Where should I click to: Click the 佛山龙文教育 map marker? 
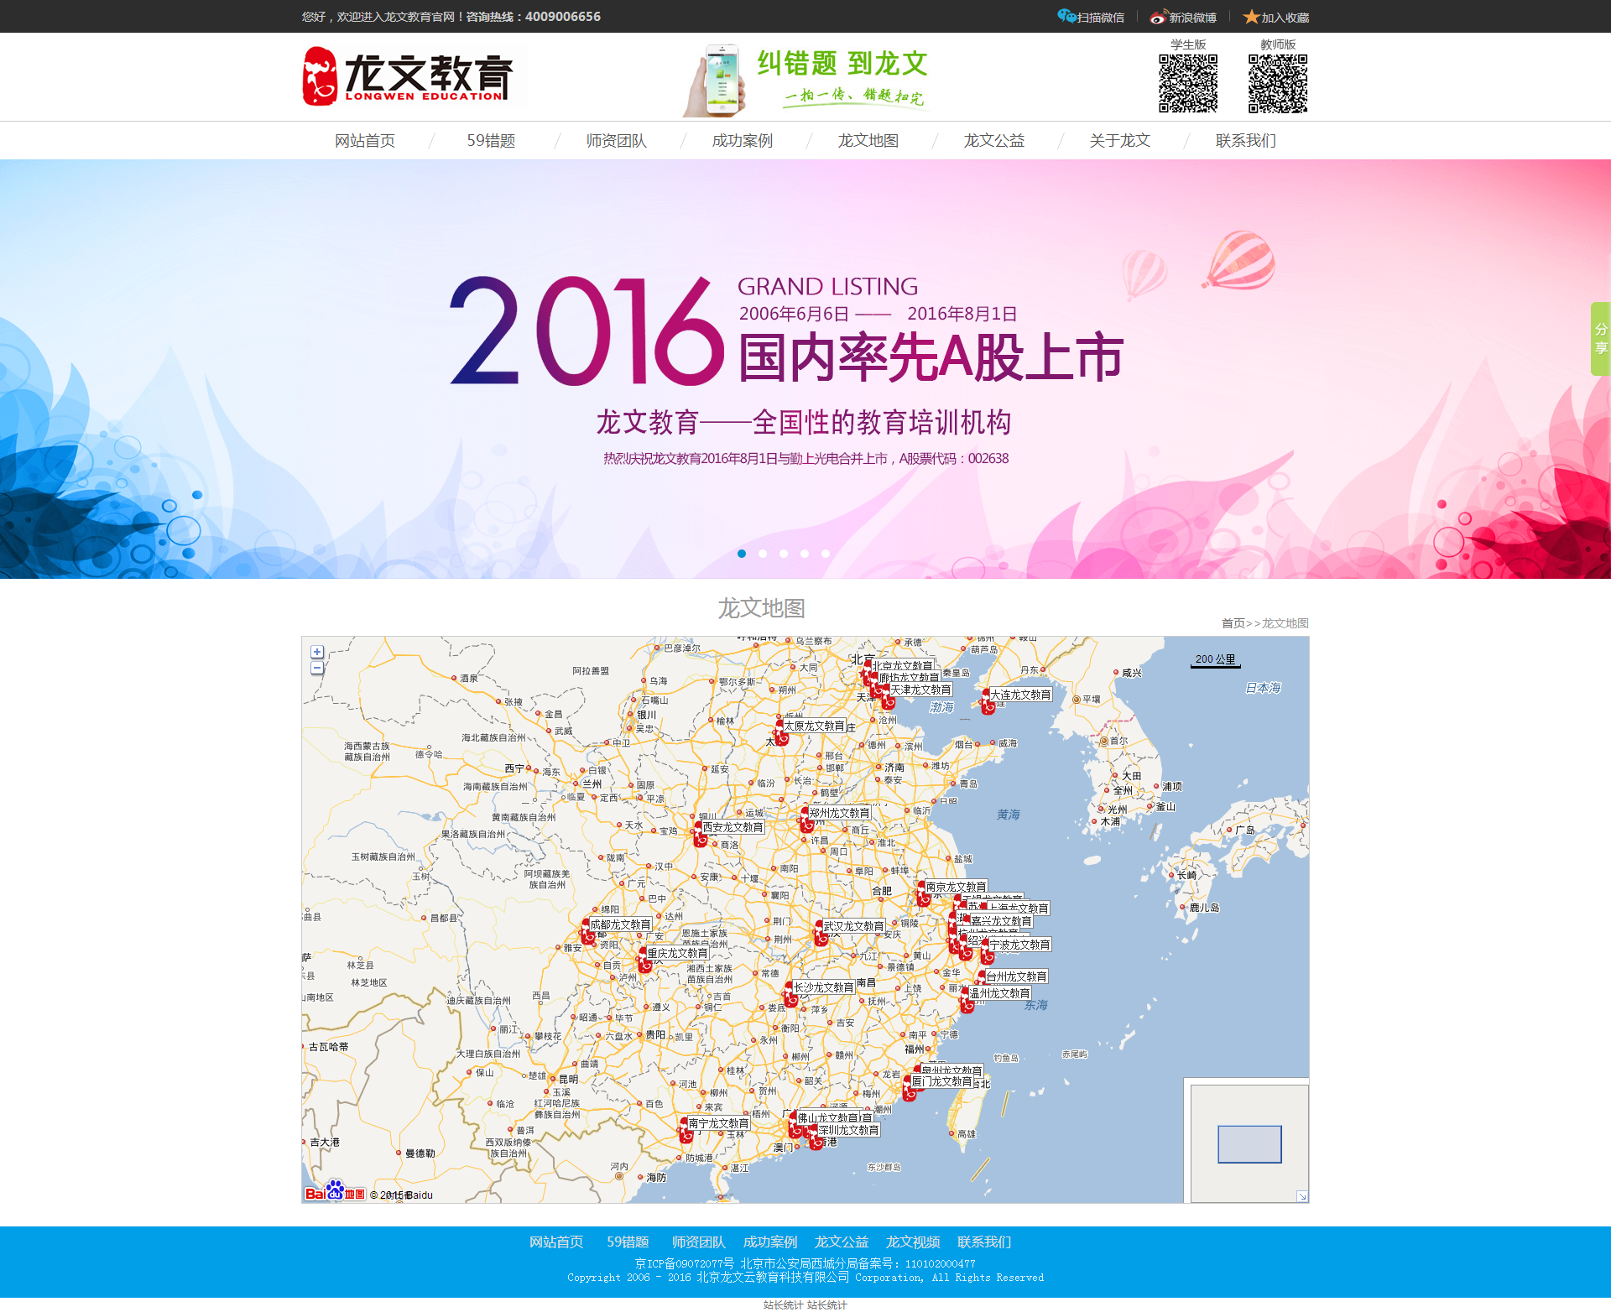(x=795, y=1127)
